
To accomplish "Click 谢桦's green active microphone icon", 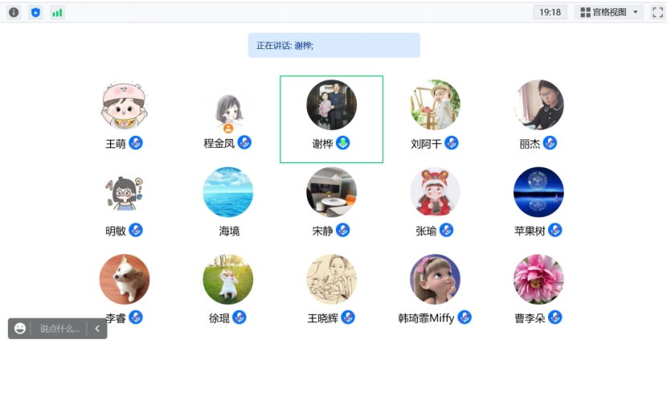I will (343, 143).
